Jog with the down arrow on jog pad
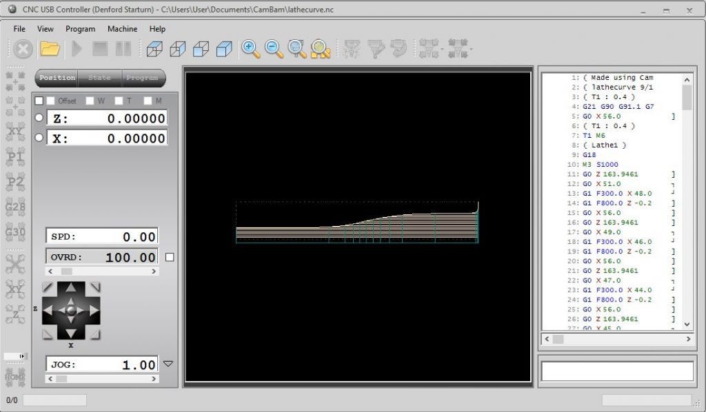This screenshot has width=706, height=412. coord(71,333)
